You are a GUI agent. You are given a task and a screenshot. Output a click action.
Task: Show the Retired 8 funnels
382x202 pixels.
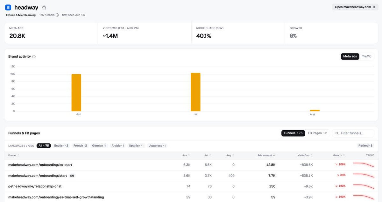(365, 146)
